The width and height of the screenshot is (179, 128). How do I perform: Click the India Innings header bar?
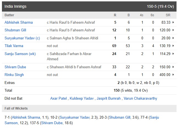click(x=89, y=6)
